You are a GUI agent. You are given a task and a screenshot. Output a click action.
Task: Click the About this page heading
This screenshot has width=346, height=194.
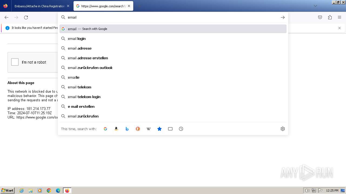(x=21, y=83)
